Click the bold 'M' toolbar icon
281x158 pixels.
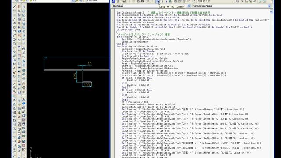19,47
